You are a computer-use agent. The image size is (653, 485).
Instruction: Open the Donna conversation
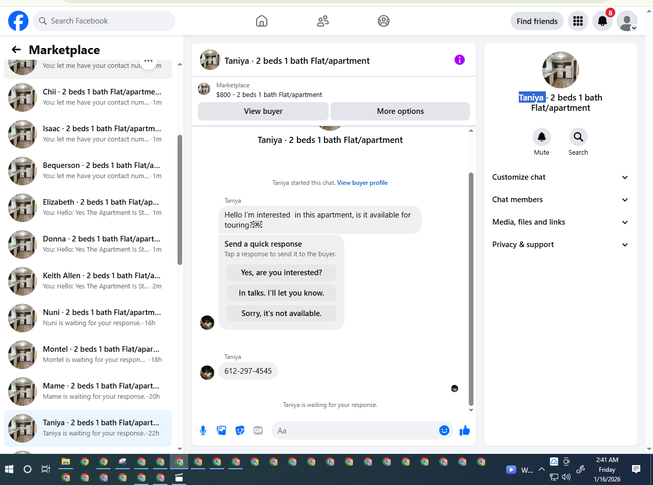coord(88,245)
